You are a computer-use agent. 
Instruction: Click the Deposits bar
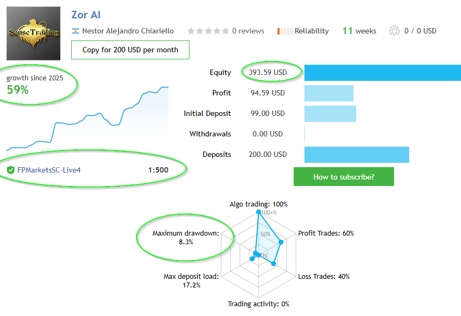(x=356, y=154)
